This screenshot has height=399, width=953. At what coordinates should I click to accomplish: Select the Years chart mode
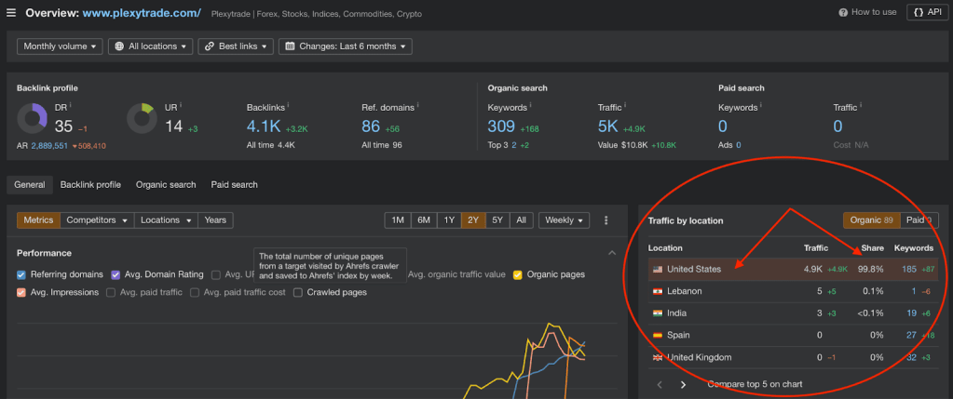[216, 220]
